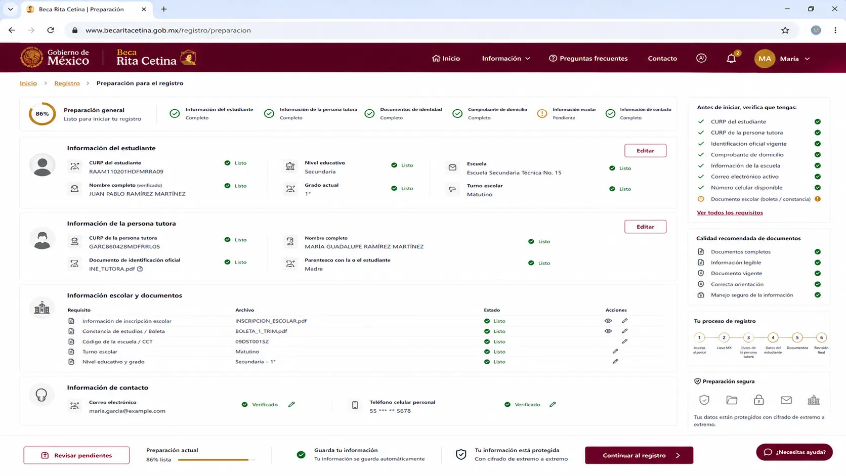
Task: Click the CURP del estudiante green check
Action: pos(818,122)
